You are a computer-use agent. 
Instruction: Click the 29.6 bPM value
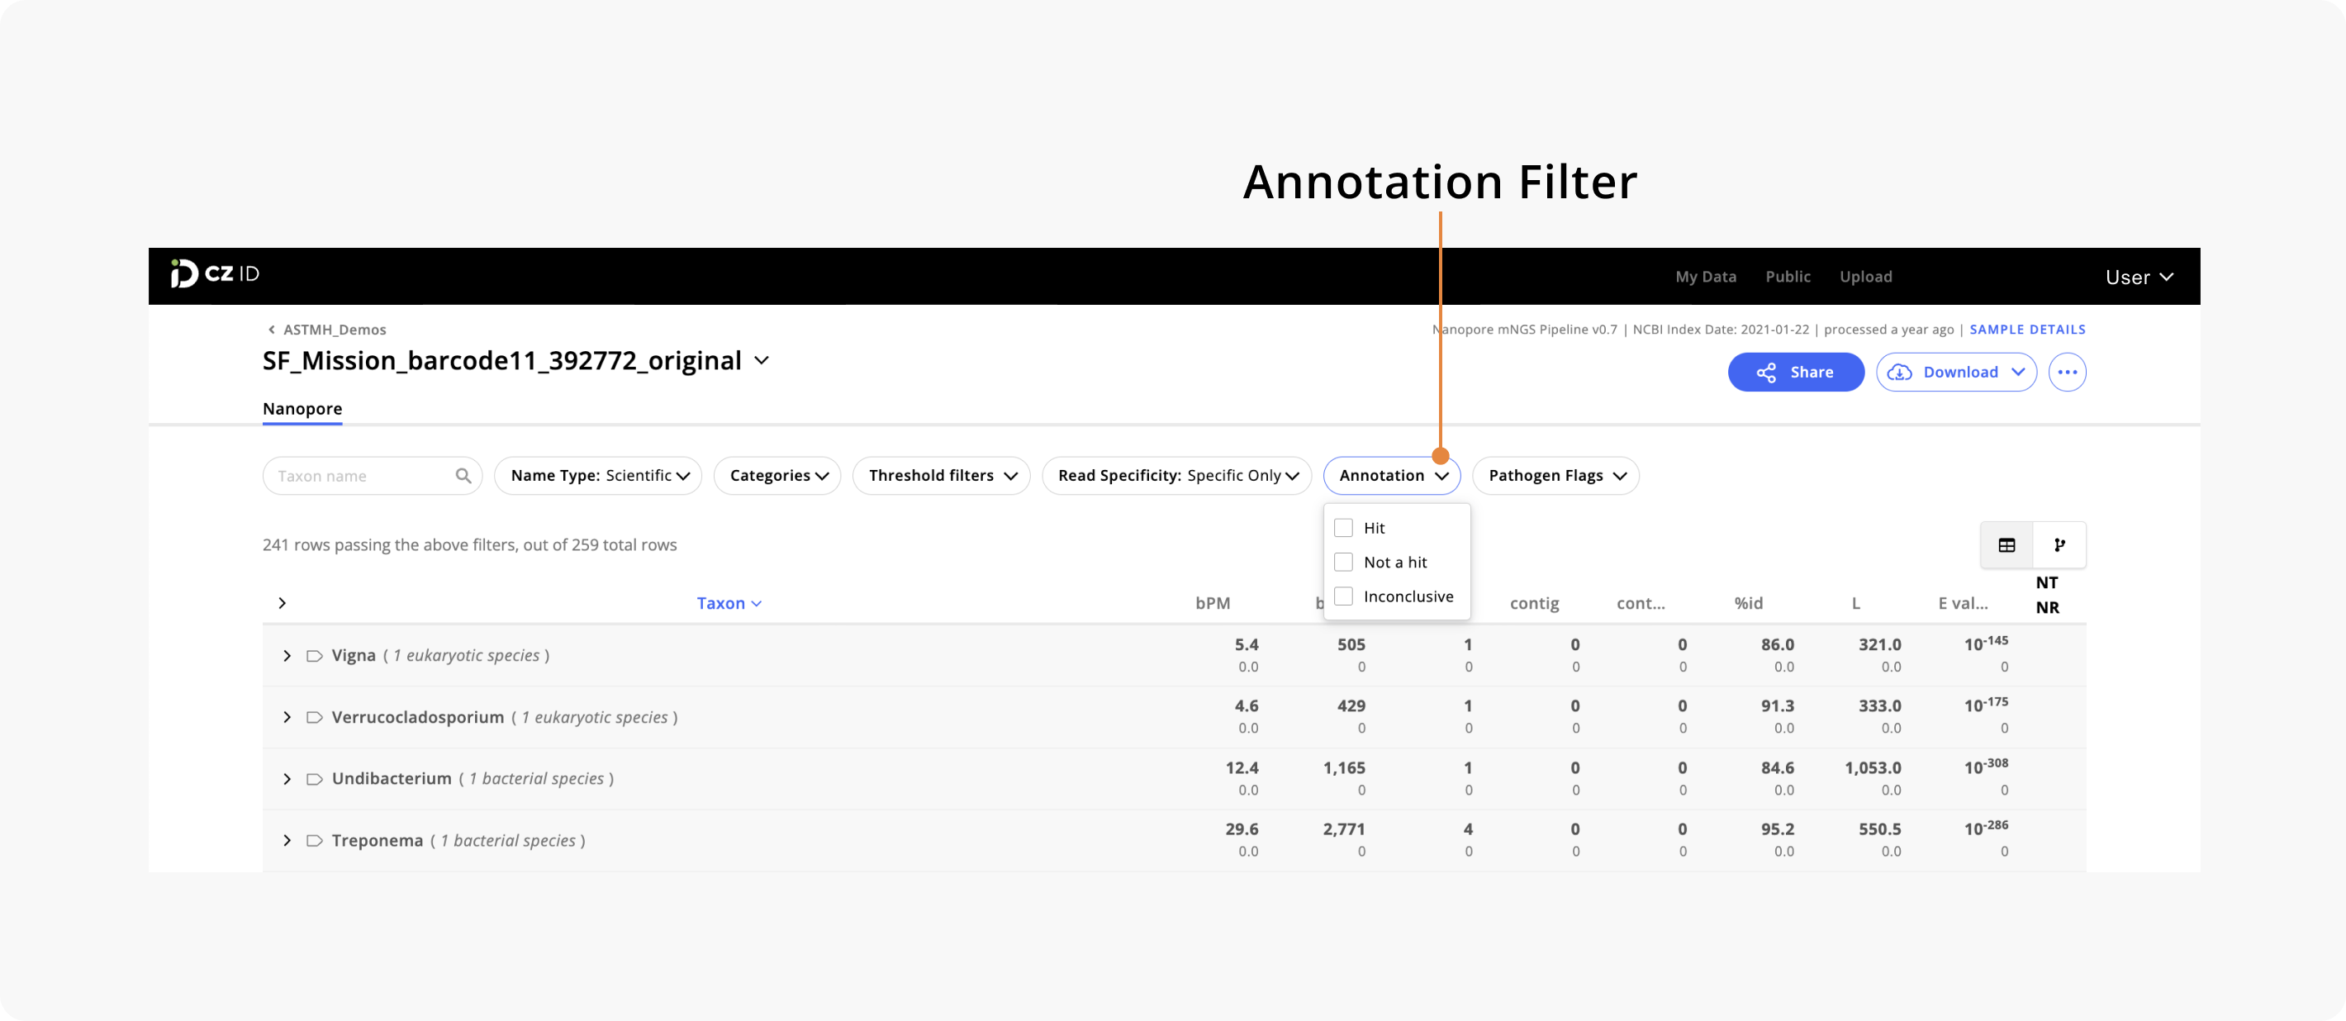coord(1242,829)
